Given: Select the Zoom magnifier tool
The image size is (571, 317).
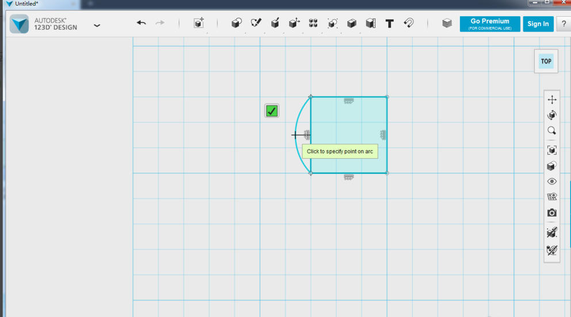Looking at the screenshot, I should pyautogui.click(x=551, y=131).
